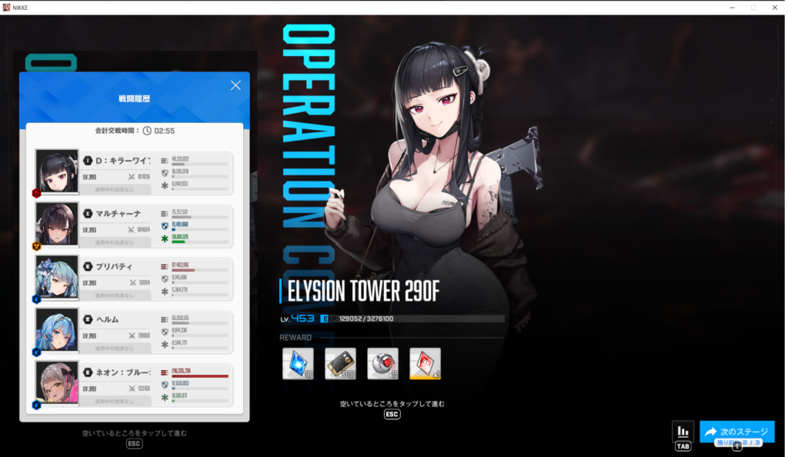Click the ESC key hint under battle history
788x457 pixels.
pyautogui.click(x=134, y=443)
